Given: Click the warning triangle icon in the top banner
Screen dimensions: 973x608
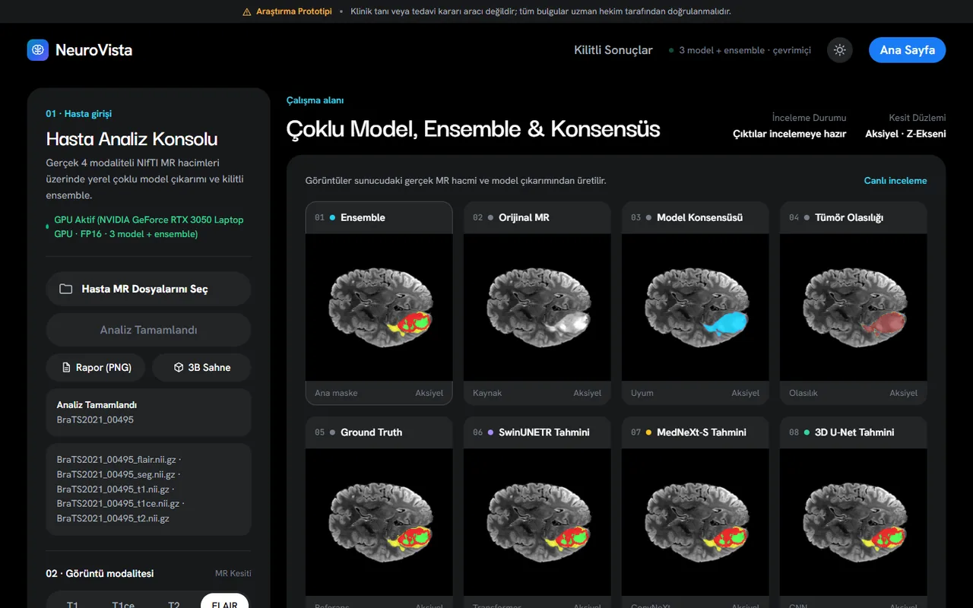Looking at the screenshot, I should coord(246,11).
